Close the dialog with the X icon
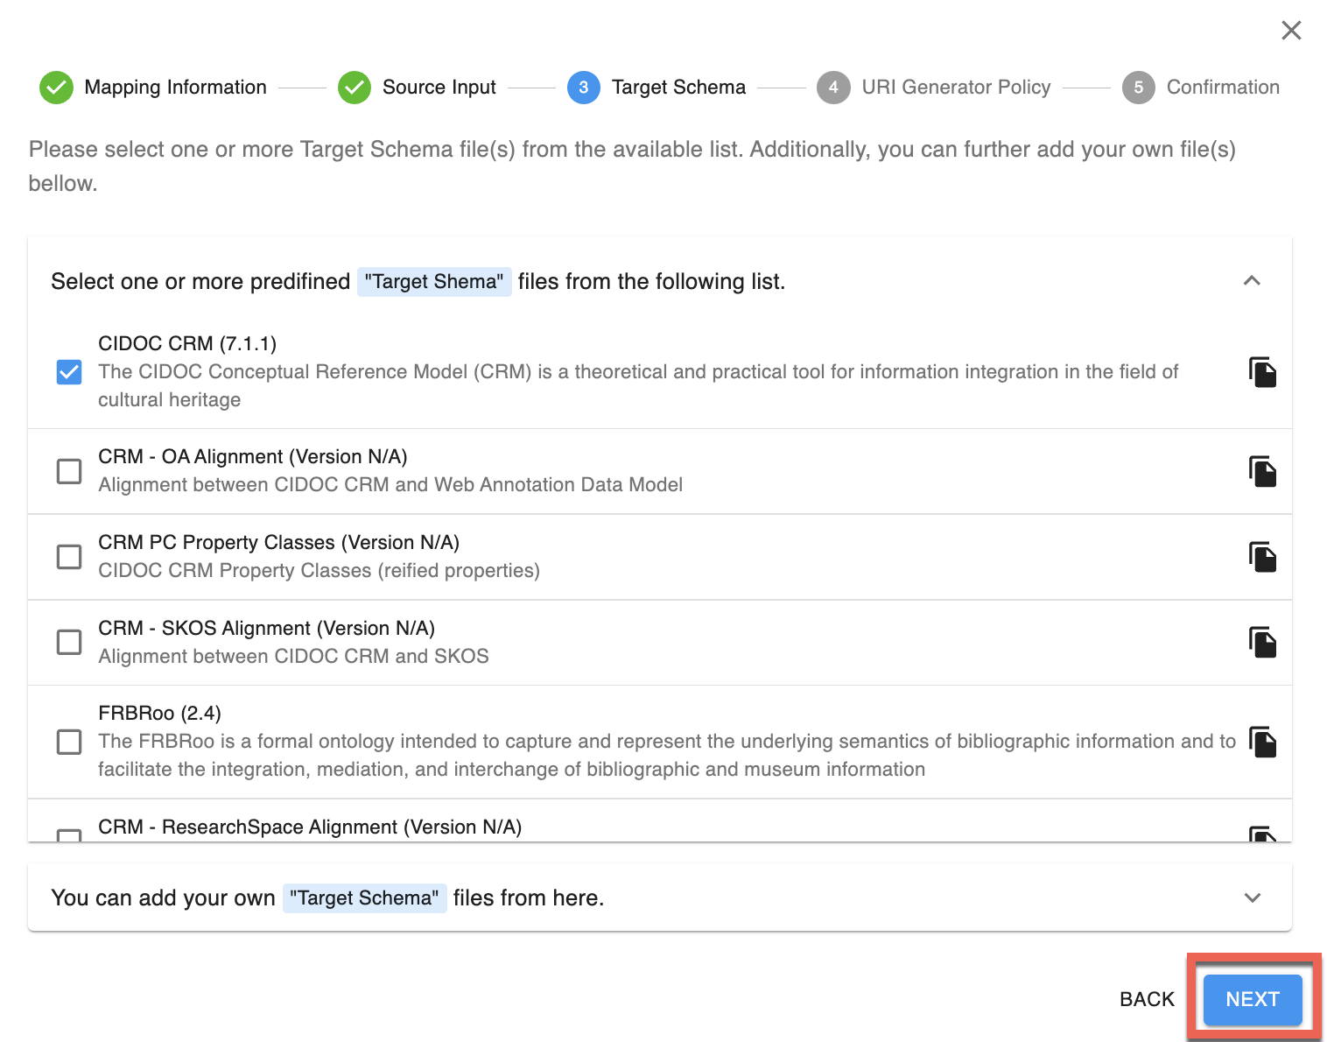1327x1042 pixels. coord(1290,31)
